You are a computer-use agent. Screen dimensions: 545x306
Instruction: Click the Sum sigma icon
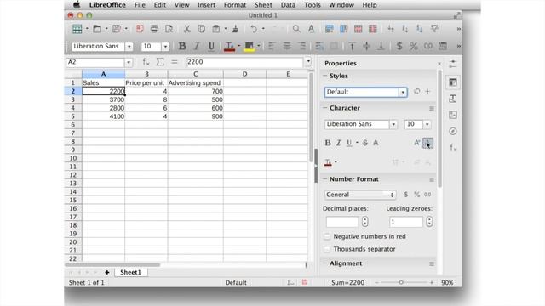click(x=160, y=62)
